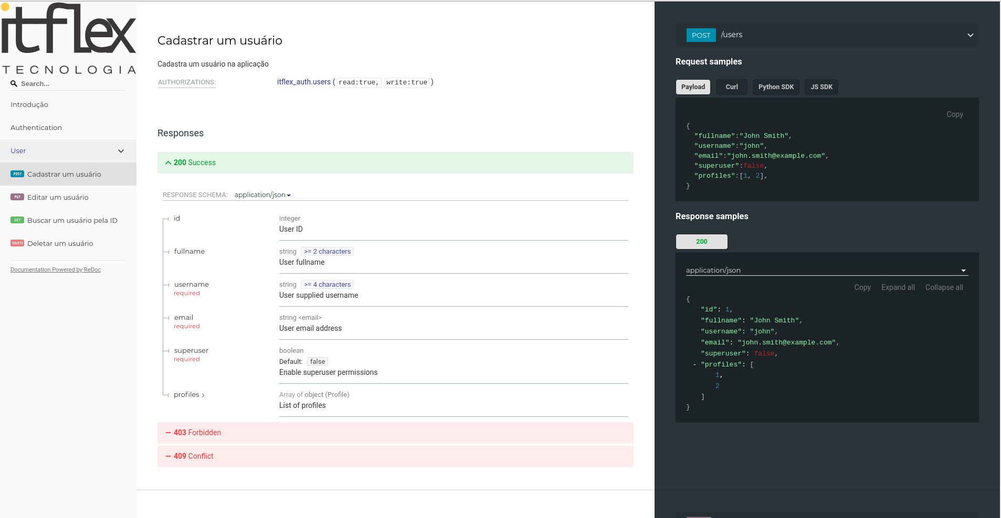
Task: Click the email property name
Action: coord(184,318)
